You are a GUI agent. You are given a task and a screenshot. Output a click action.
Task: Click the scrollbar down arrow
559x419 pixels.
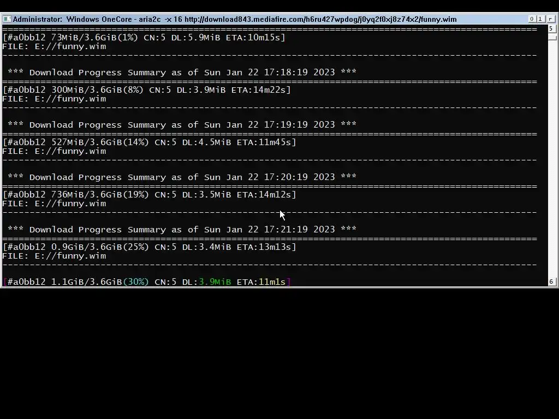tap(551, 282)
